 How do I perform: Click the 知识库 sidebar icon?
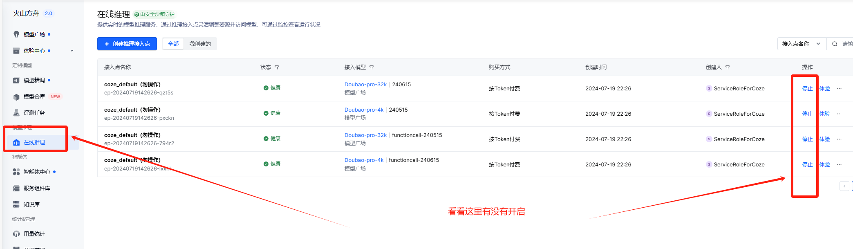16,204
